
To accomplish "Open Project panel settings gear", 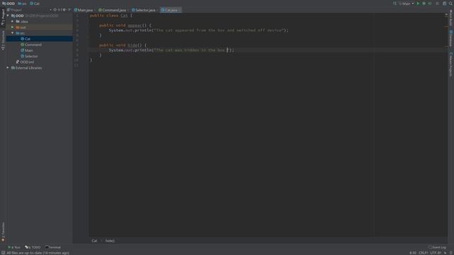I will tap(65, 10).
